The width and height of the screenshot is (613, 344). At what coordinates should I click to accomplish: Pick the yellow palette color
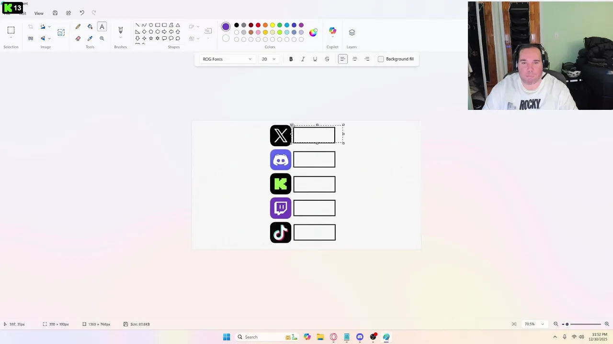click(272, 25)
